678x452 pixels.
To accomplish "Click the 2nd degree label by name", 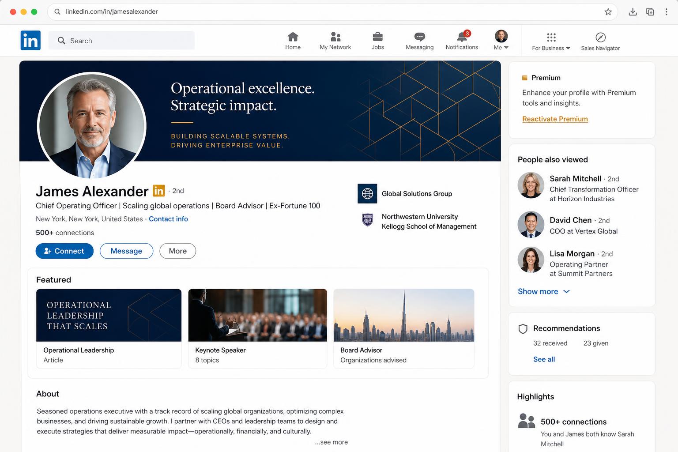I will [178, 191].
